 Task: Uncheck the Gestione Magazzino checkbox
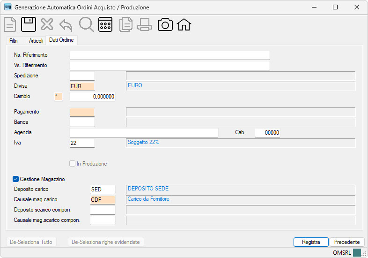click(x=15, y=179)
